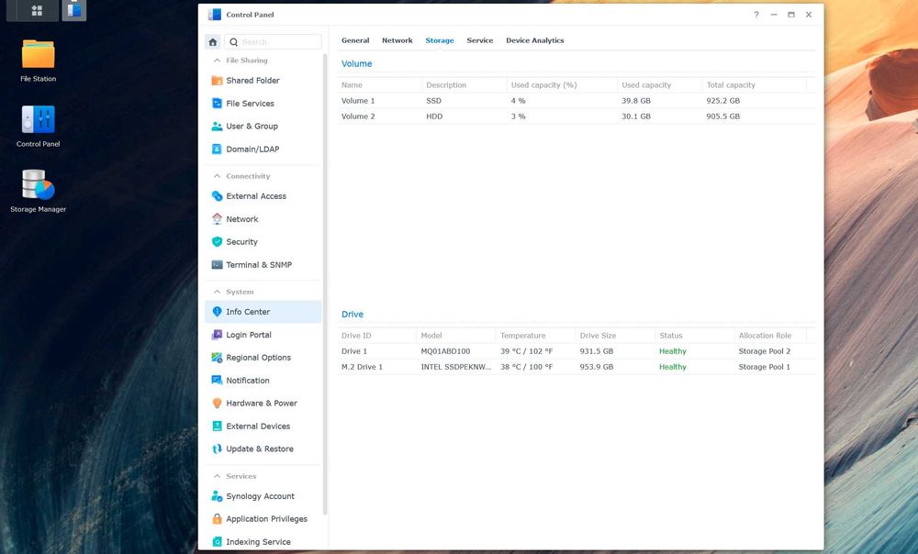
Task: Click the sidebar vertical scrollbar
Action: [x=325, y=285]
